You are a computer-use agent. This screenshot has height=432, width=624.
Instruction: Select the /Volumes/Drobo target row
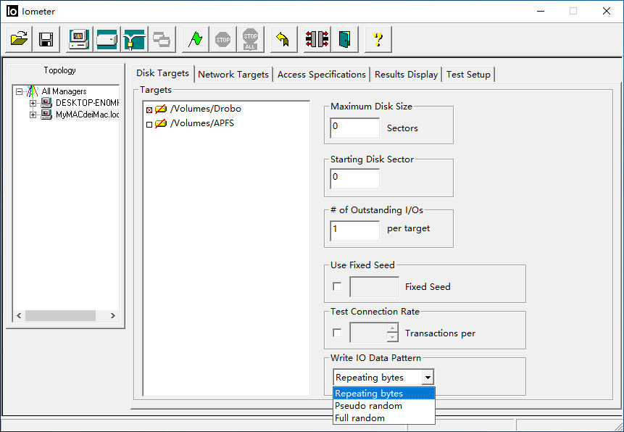pyautogui.click(x=205, y=109)
